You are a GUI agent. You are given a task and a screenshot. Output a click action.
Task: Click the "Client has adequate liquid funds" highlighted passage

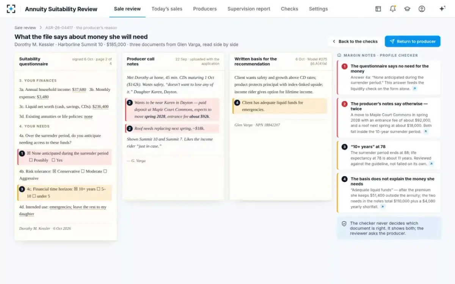280,106
